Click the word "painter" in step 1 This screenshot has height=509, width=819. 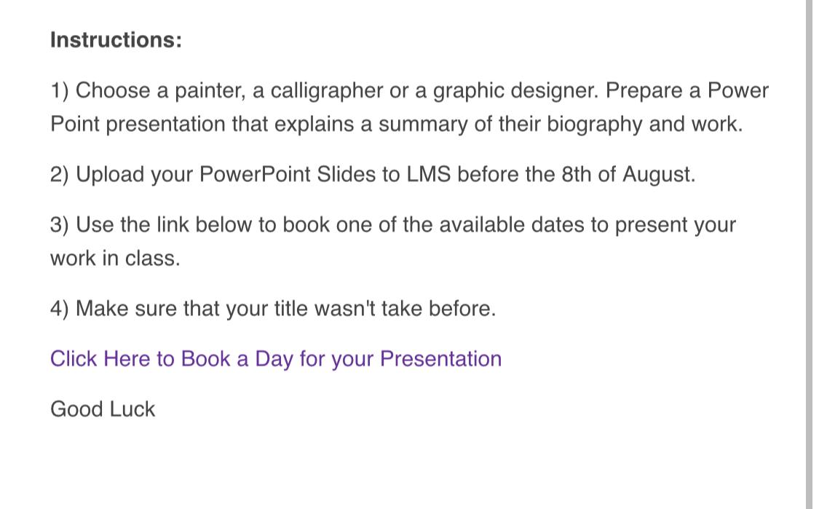tap(209, 91)
